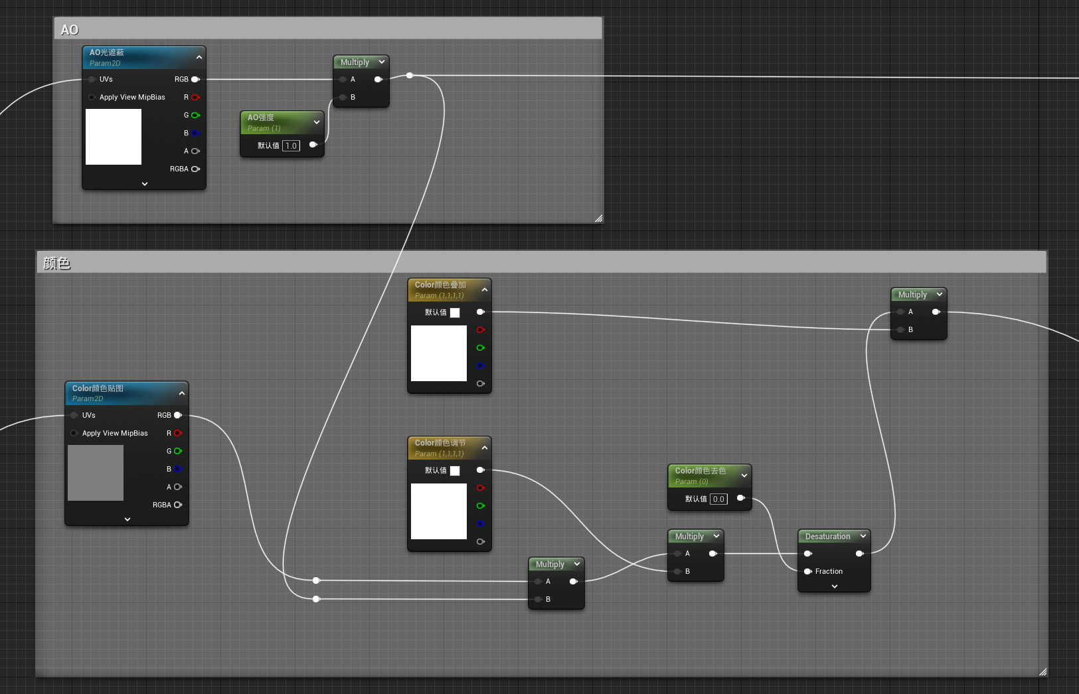This screenshot has height=694, width=1079.
Task: Select the upper of the two reroute nodes left of bottom Multiply
Action: point(316,580)
